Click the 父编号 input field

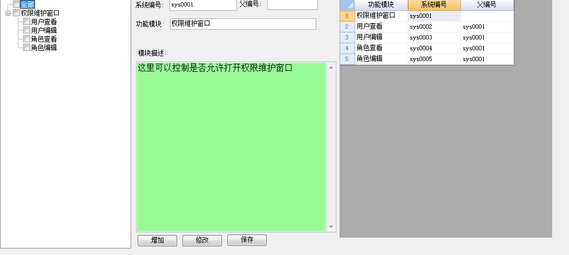pos(293,4)
